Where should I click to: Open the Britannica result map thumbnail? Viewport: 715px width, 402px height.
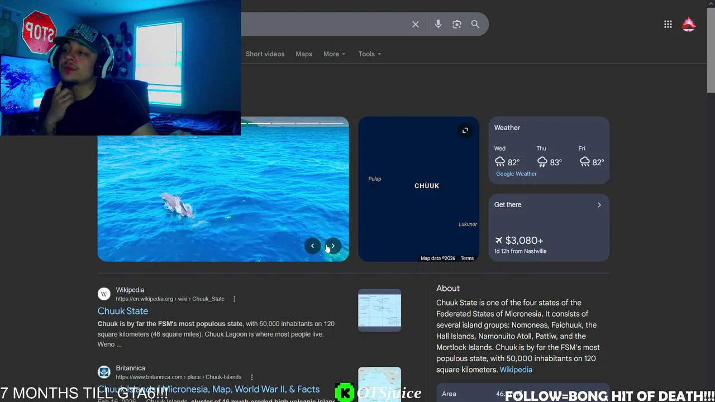pyautogui.click(x=379, y=384)
